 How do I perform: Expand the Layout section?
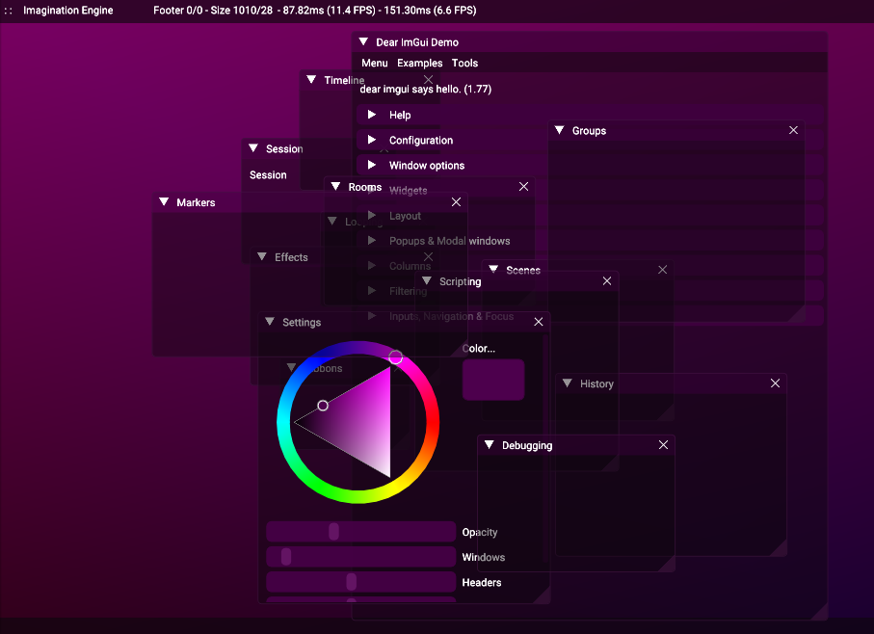(x=590, y=216)
